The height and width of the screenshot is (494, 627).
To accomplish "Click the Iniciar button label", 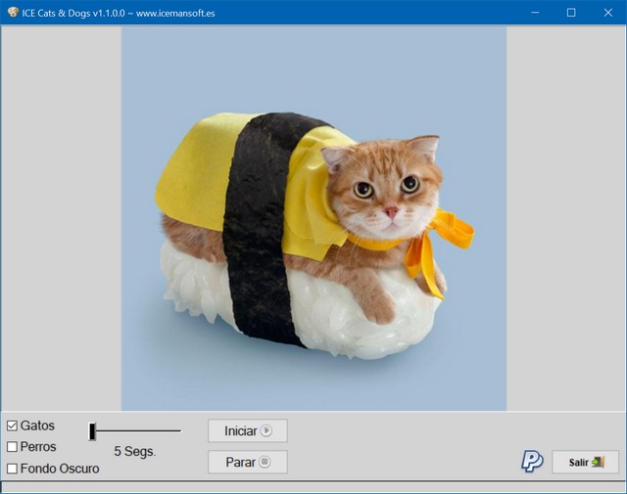I will [240, 430].
